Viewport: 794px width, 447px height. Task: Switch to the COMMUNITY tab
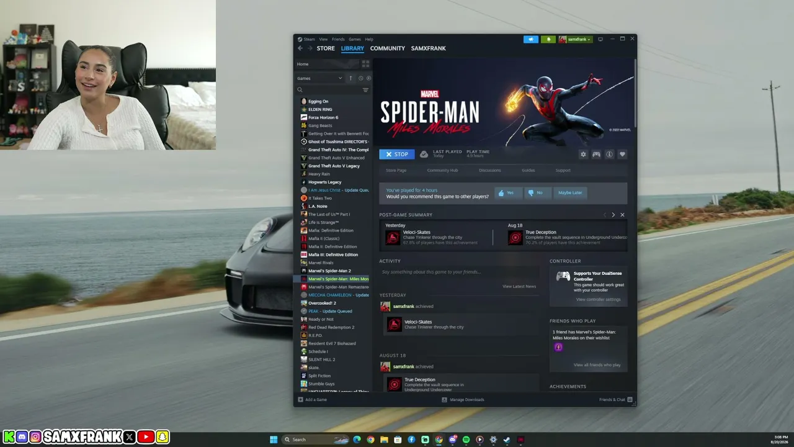click(x=388, y=48)
